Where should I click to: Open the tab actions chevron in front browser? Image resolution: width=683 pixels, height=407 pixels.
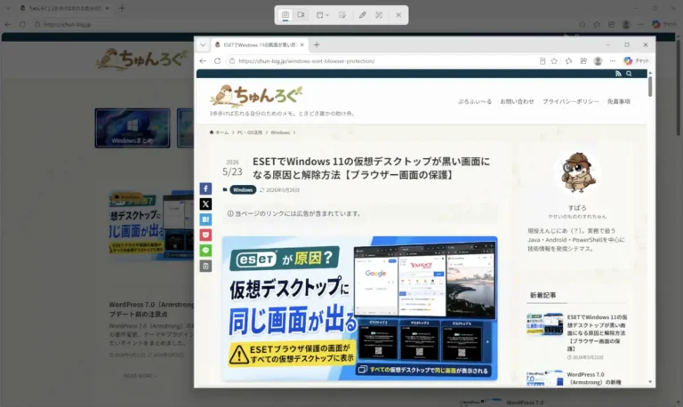pos(203,44)
